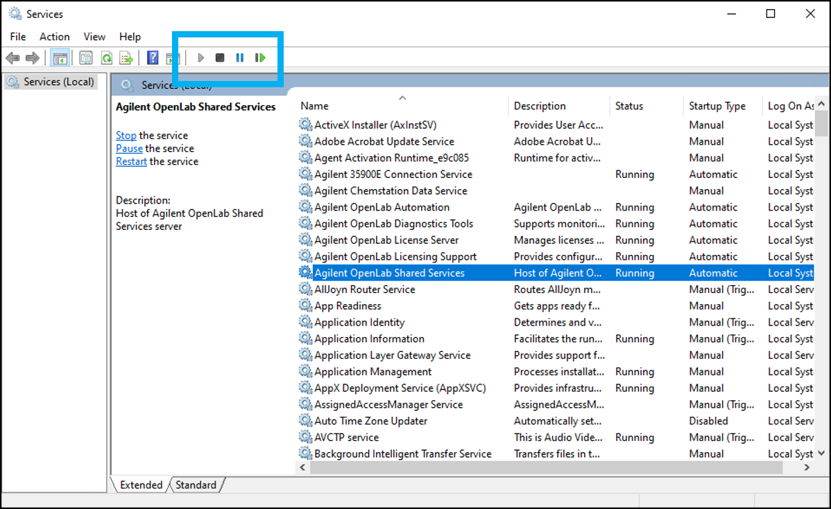
Task: Open the Help question-mark toolbar icon
Action: pos(153,57)
